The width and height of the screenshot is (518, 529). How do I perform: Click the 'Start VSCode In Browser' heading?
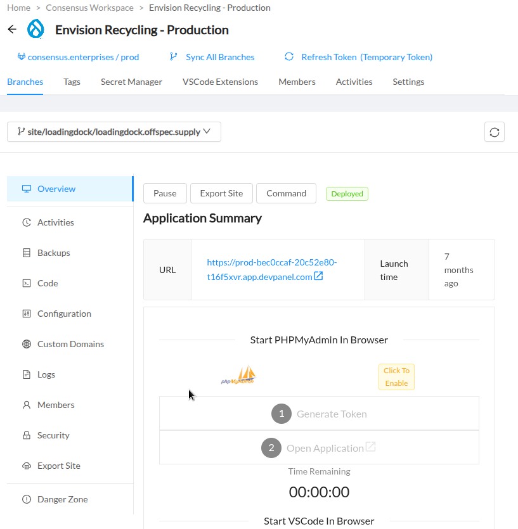tap(319, 521)
